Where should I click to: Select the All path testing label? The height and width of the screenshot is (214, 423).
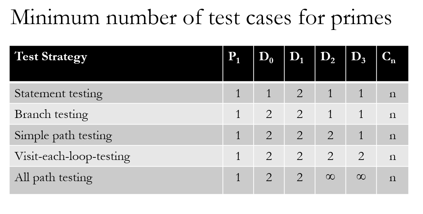[x=53, y=177]
